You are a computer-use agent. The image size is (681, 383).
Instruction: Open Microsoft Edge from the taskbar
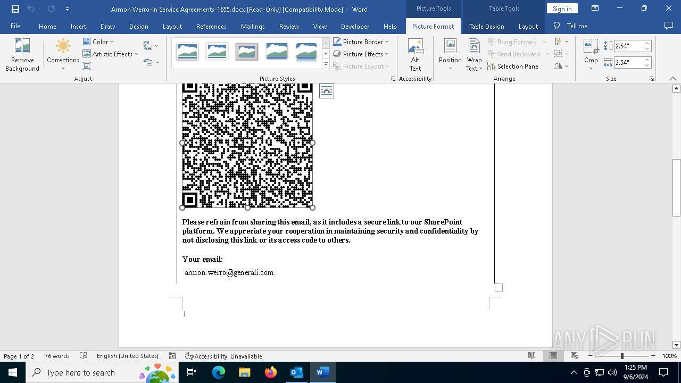[219, 372]
